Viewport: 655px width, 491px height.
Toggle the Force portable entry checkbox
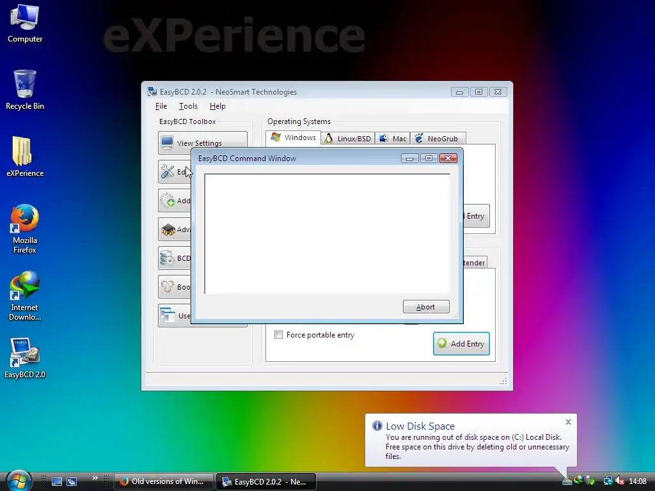click(x=279, y=335)
